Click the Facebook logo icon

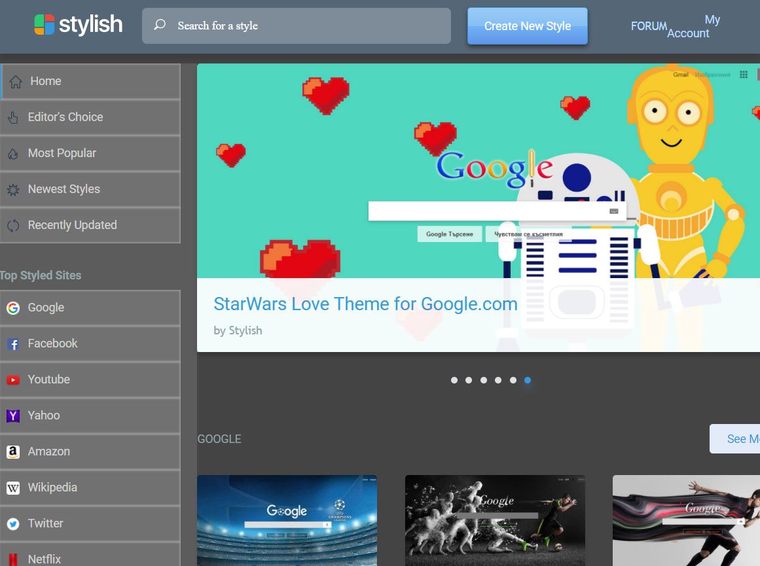point(13,344)
